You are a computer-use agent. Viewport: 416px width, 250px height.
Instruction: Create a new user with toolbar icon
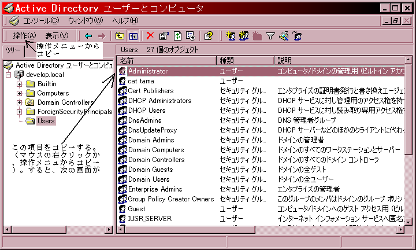(x=231, y=36)
